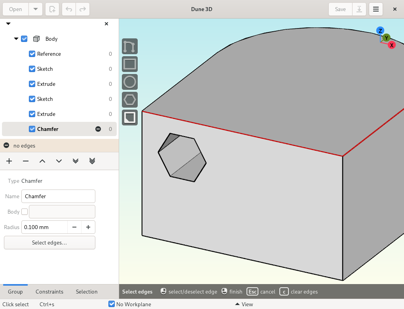
Task: Click the redo arrow icon
Action: (x=83, y=9)
